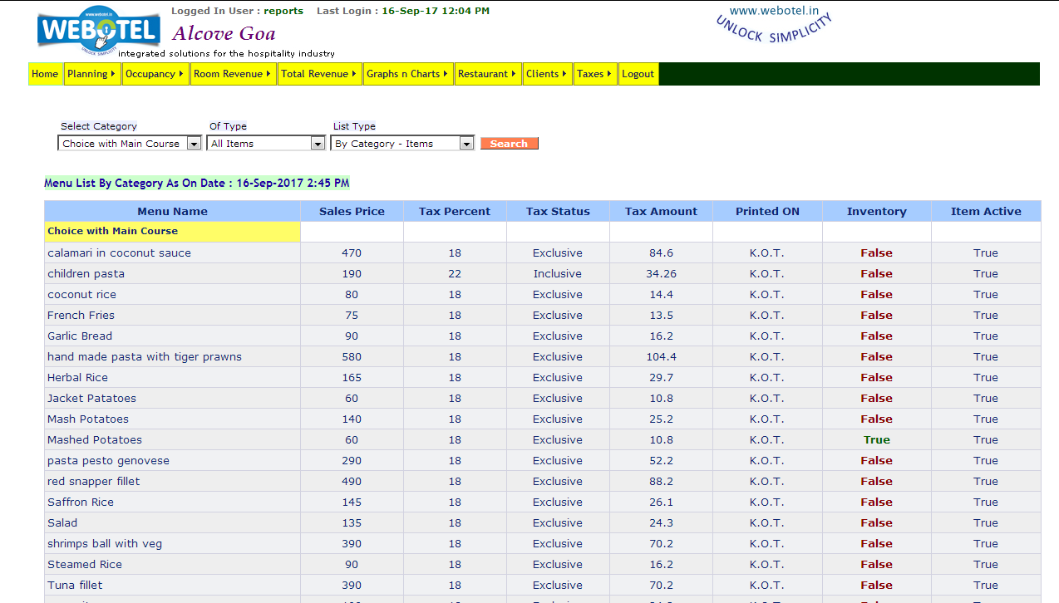Viewport: 1059px width, 603px height.
Task: Click the Tax Percent column header
Action: 455,211
